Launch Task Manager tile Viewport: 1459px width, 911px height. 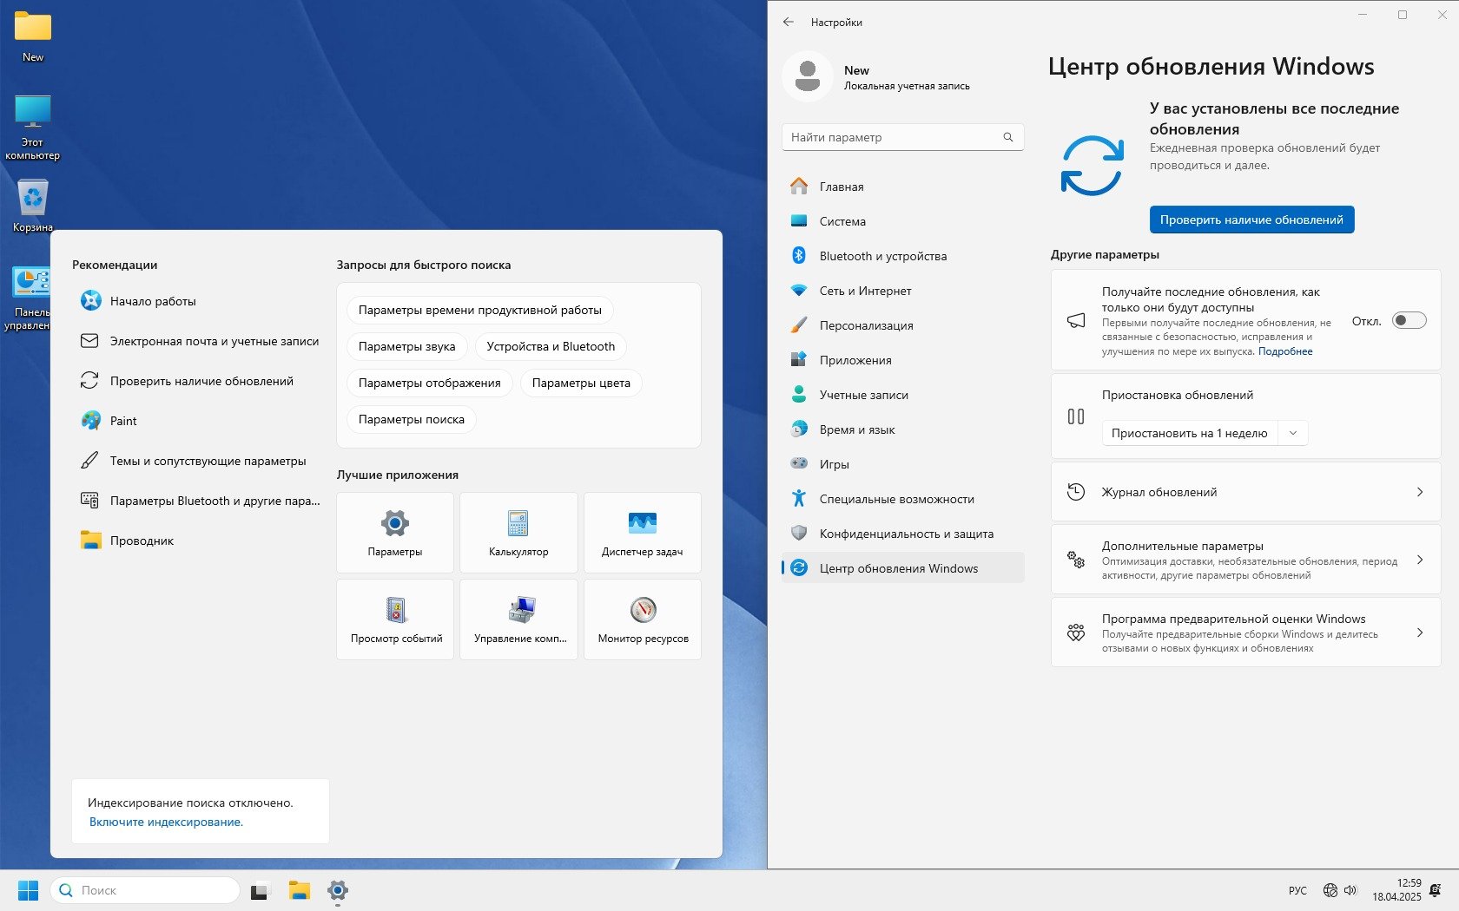click(642, 532)
